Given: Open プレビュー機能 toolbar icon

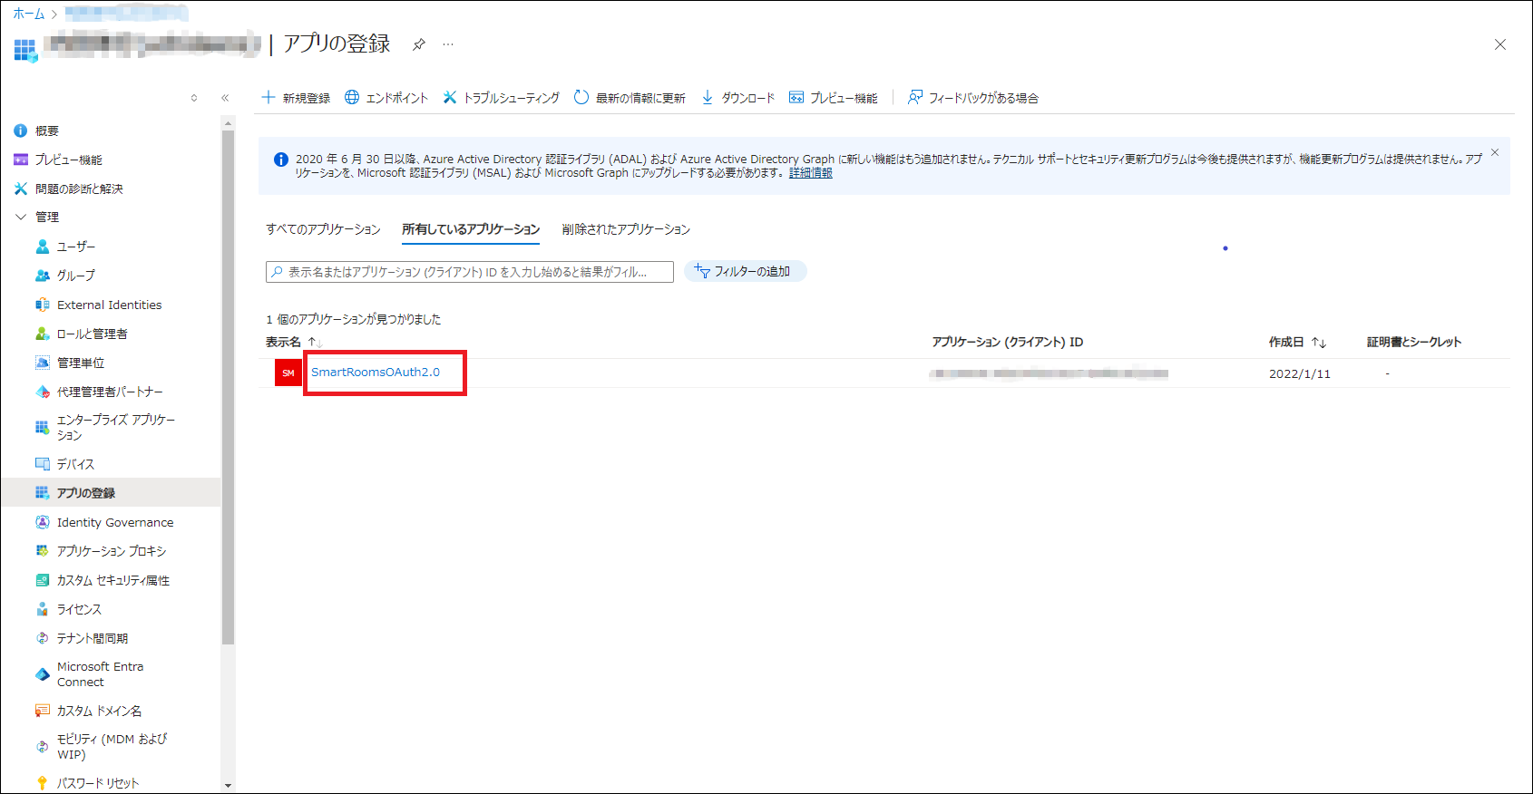Looking at the screenshot, I should [x=796, y=97].
